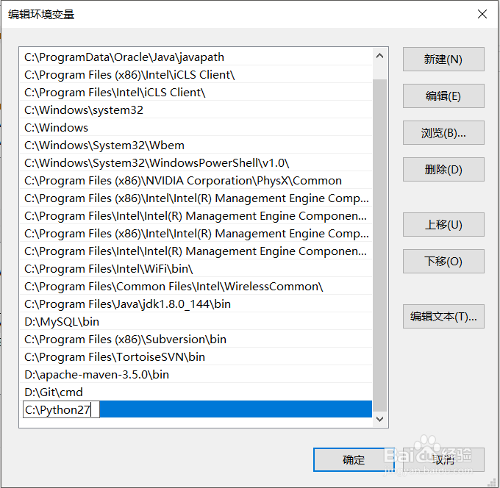Select D:\apache-maven-3.5.0\bin entry
The image size is (500, 488).
click(x=196, y=375)
